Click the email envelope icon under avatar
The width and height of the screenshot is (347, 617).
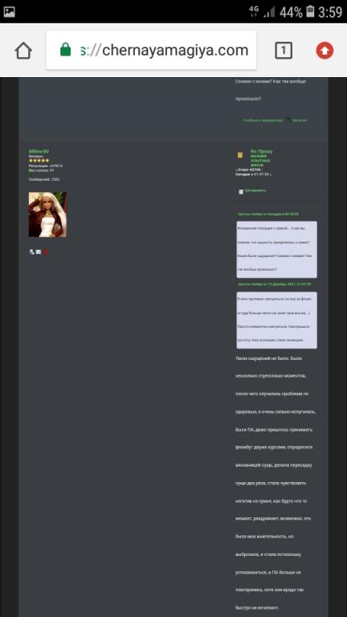point(39,251)
